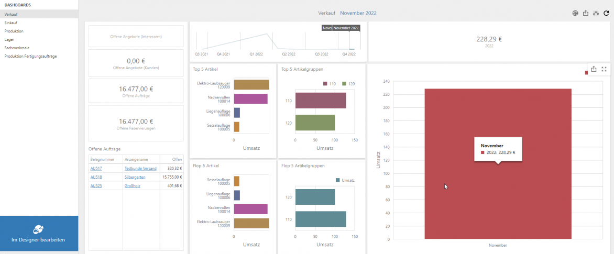Select Liegenauflage bar in Flop 5 Artikel
Screen dimensions: 614x254
pyautogui.click(x=237, y=195)
